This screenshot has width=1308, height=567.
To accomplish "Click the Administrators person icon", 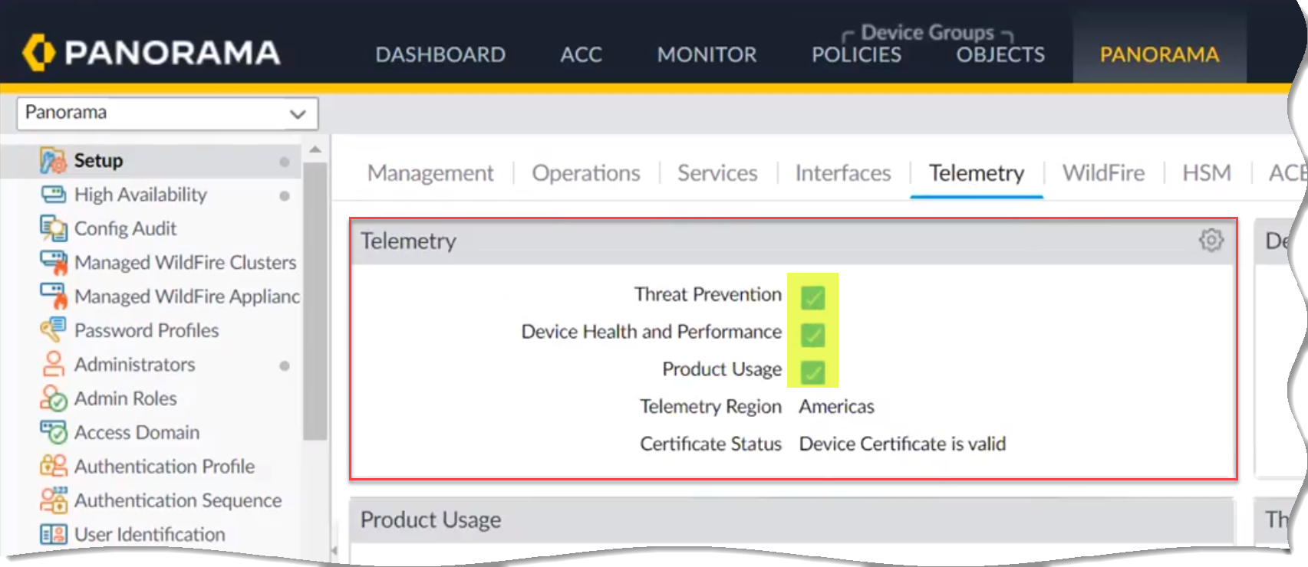I will point(53,364).
